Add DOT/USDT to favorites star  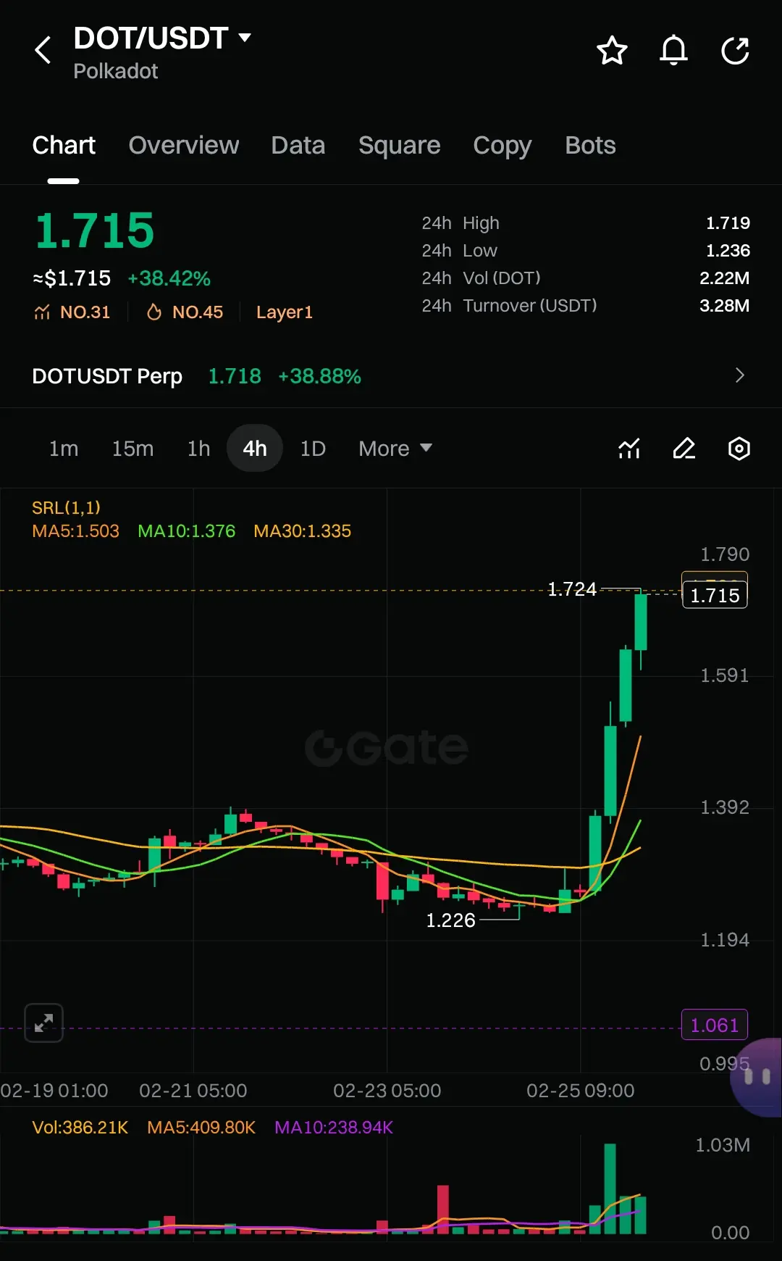pyautogui.click(x=612, y=50)
